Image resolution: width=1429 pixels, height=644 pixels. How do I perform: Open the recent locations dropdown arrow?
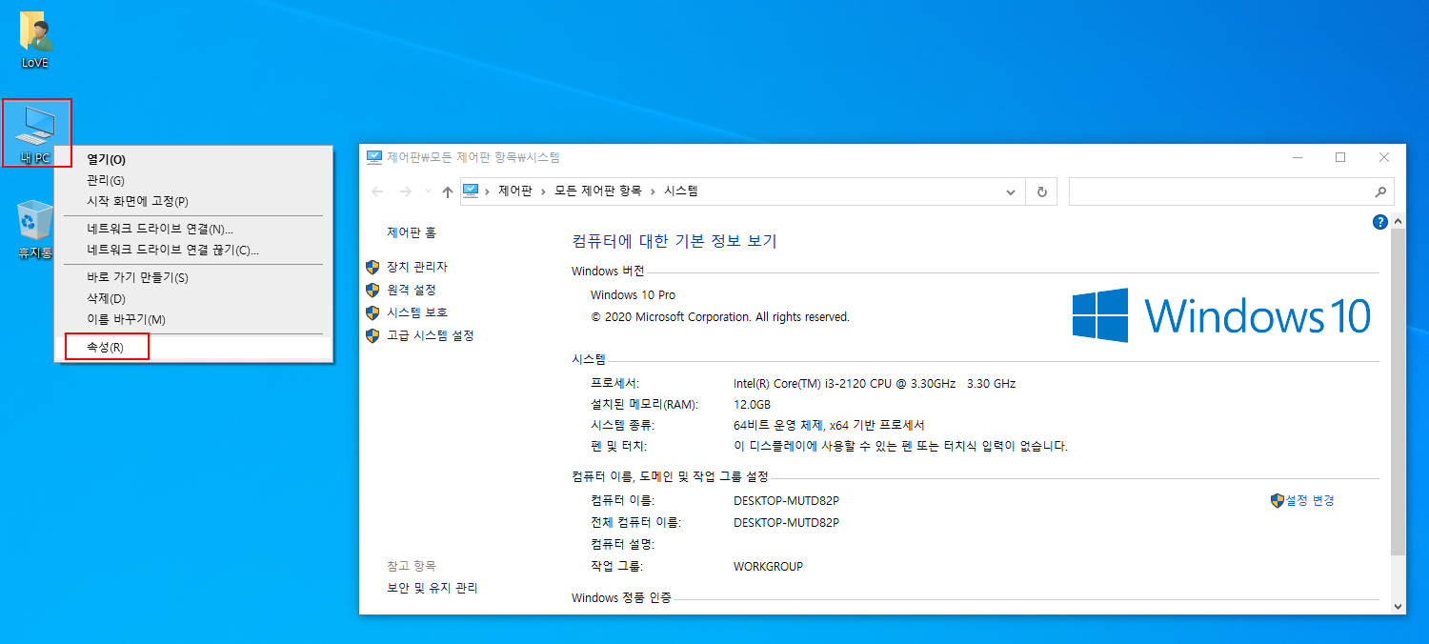427,191
